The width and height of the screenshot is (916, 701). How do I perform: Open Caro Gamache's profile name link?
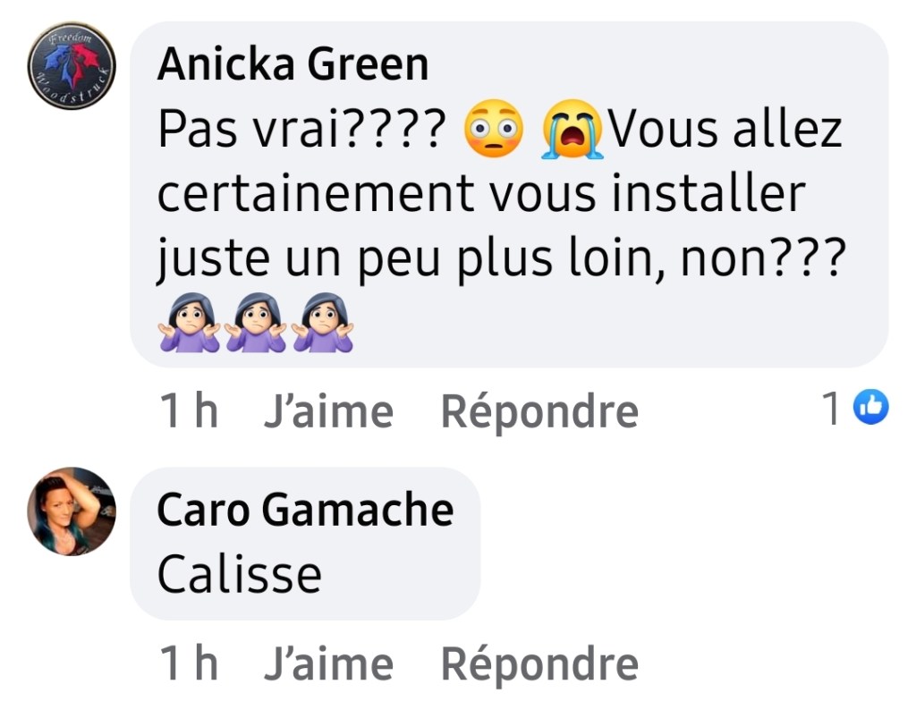pyautogui.click(x=305, y=510)
